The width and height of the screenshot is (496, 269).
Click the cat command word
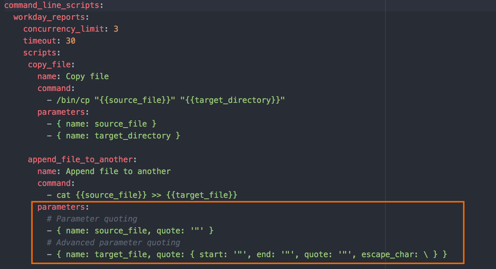click(63, 195)
